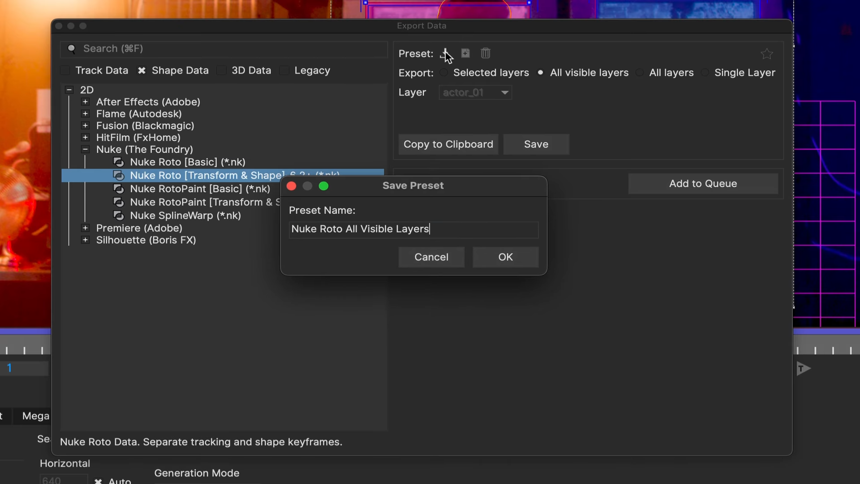The image size is (860, 484).
Task: Click the star favorite icon in preset panel
Action: [767, 54]
